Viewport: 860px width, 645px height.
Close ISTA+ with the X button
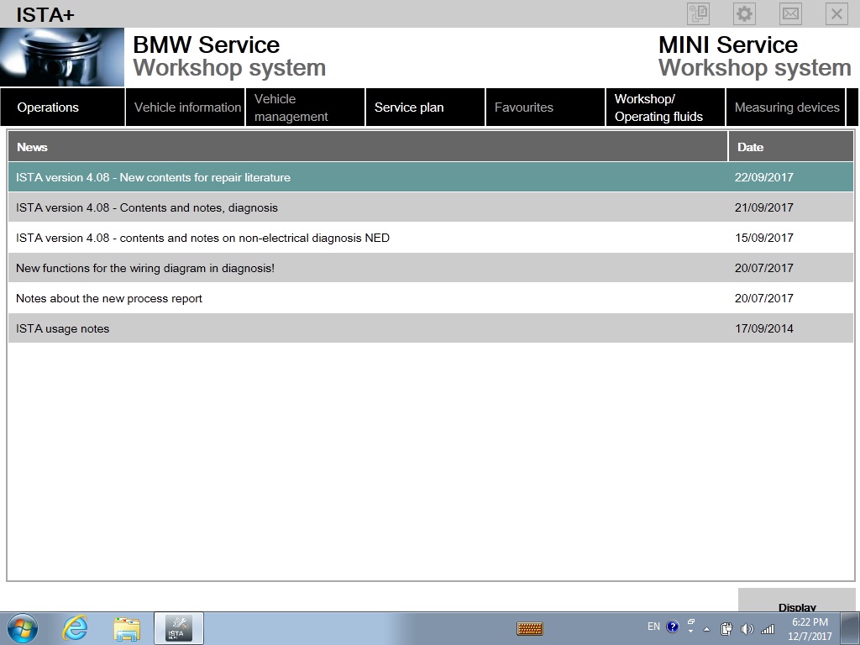click(x=836, y=13)
